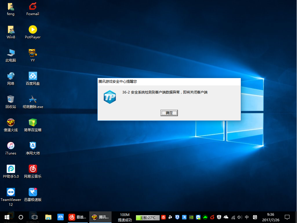Select the 迅雷极速版 desktop icon
297x223 pixels.
[32, 195]
